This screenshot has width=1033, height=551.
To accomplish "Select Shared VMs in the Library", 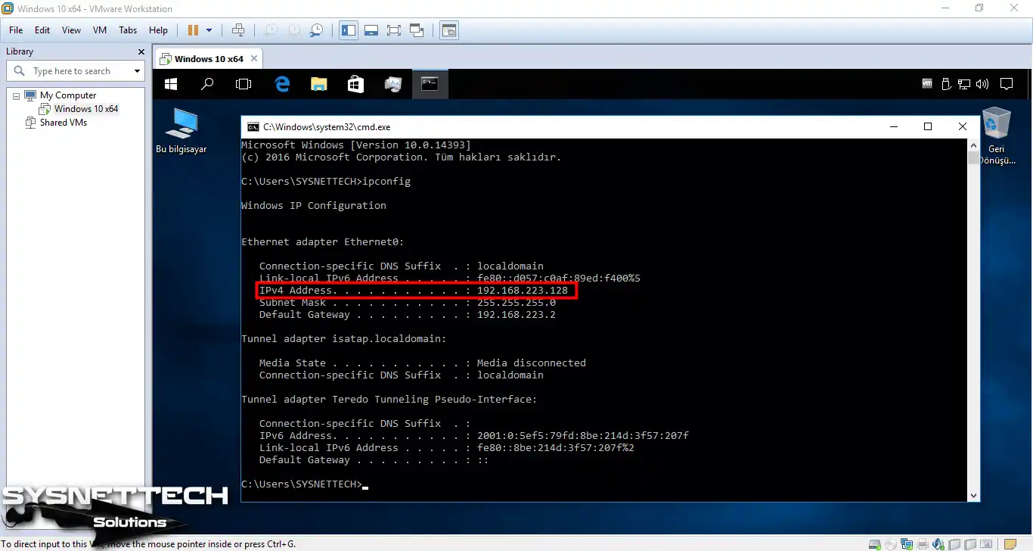I will tap(64, 122).
